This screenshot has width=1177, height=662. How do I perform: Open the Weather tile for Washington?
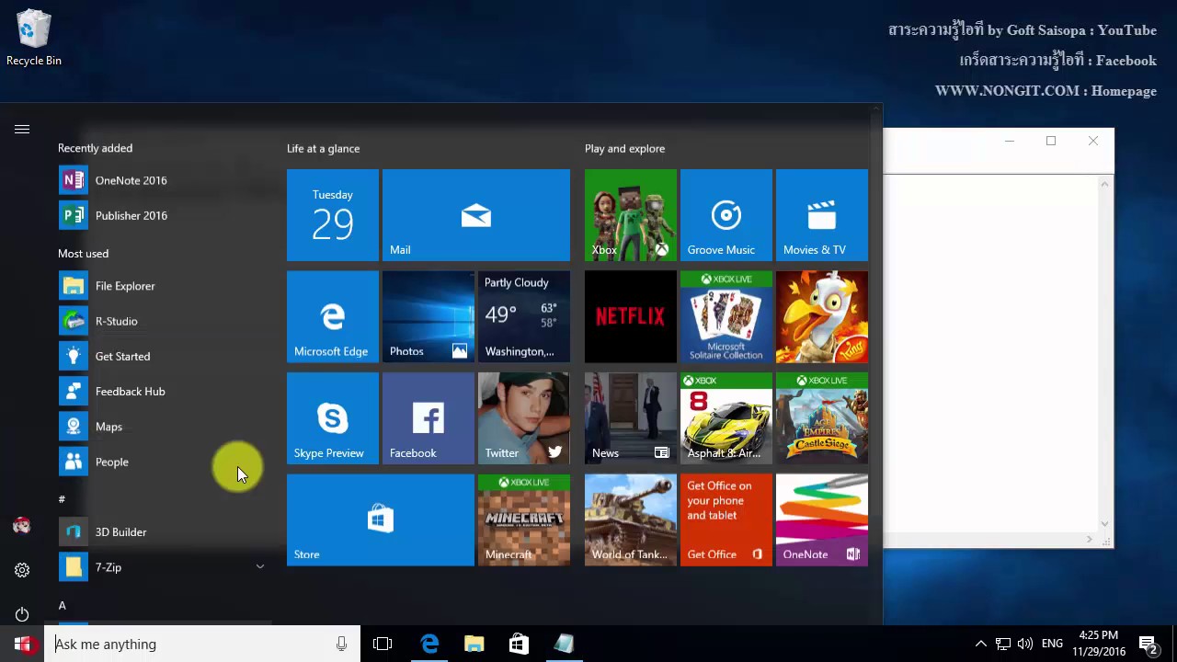[x=524, y=316]
